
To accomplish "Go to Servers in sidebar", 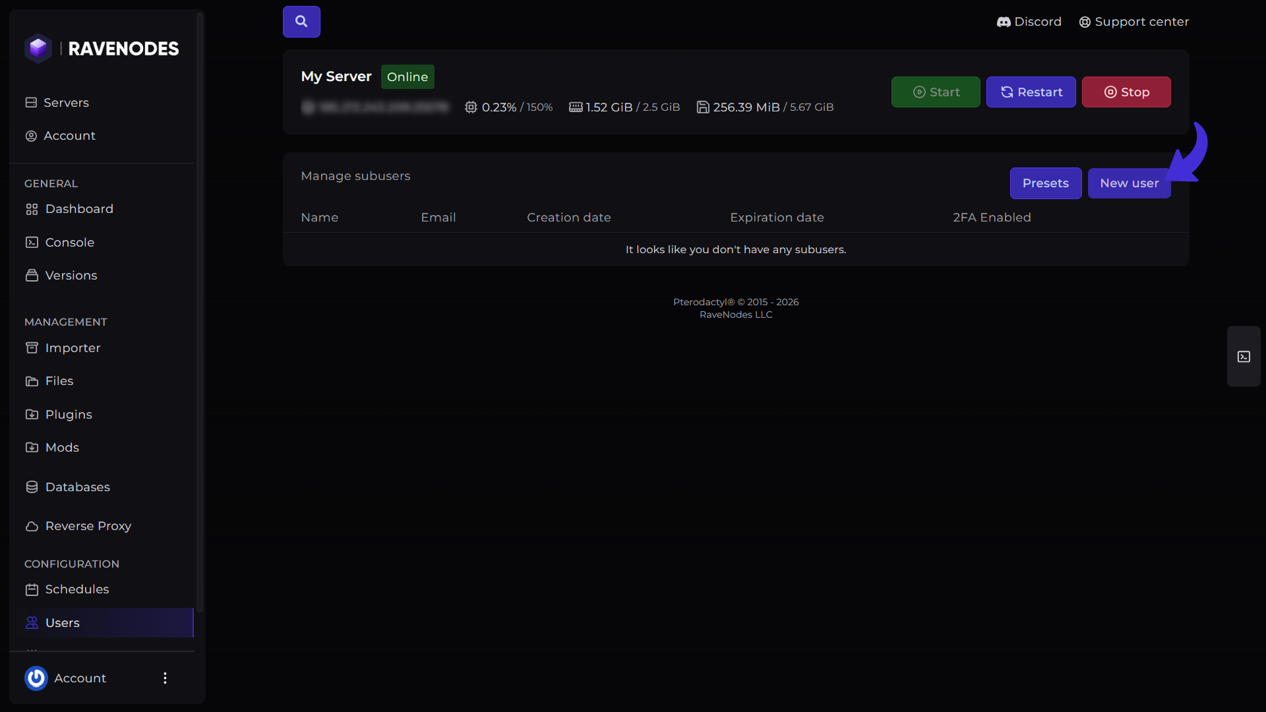I will click(x=102, y=103).
